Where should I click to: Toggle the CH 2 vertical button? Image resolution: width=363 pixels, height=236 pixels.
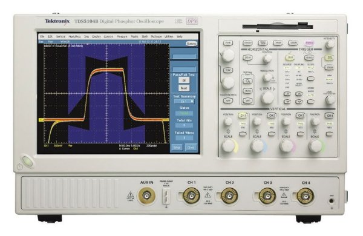[272, 116]
